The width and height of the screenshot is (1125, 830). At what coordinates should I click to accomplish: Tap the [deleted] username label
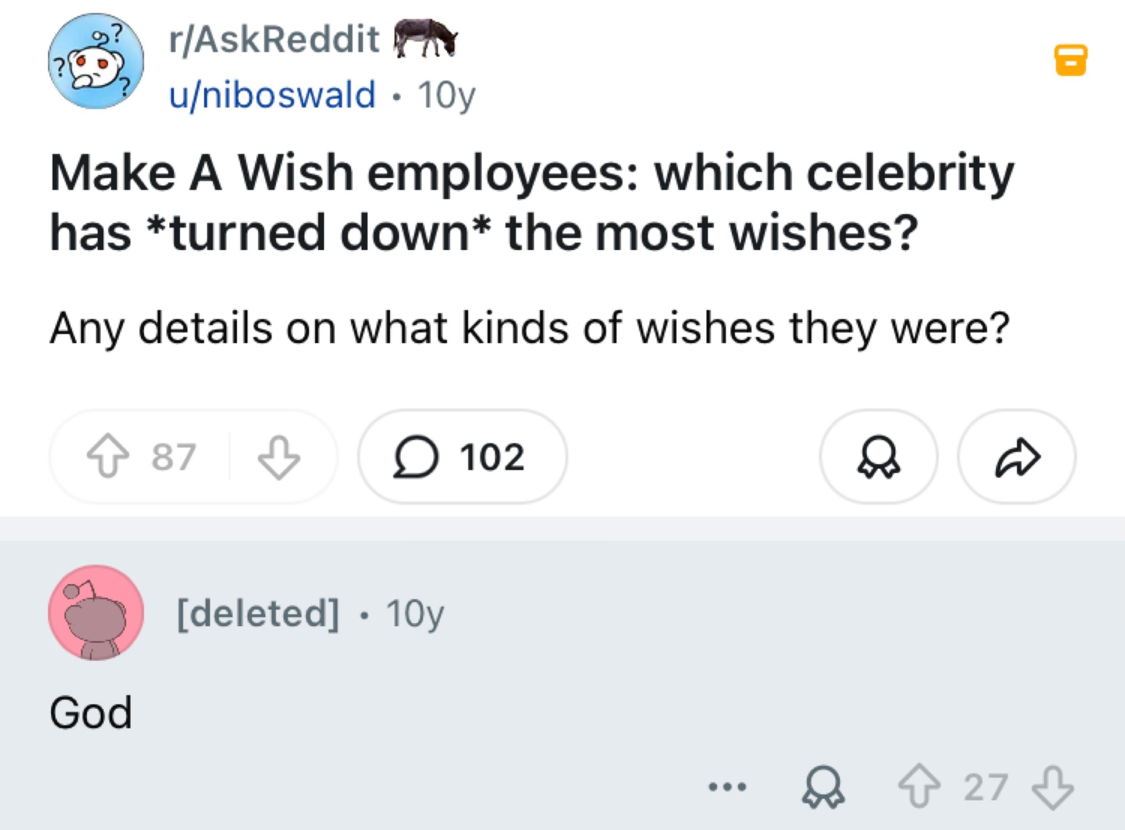258,613
